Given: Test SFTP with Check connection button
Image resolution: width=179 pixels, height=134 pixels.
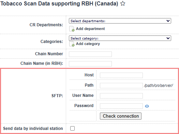Looking at the screenshot, I should click(121, 116).
